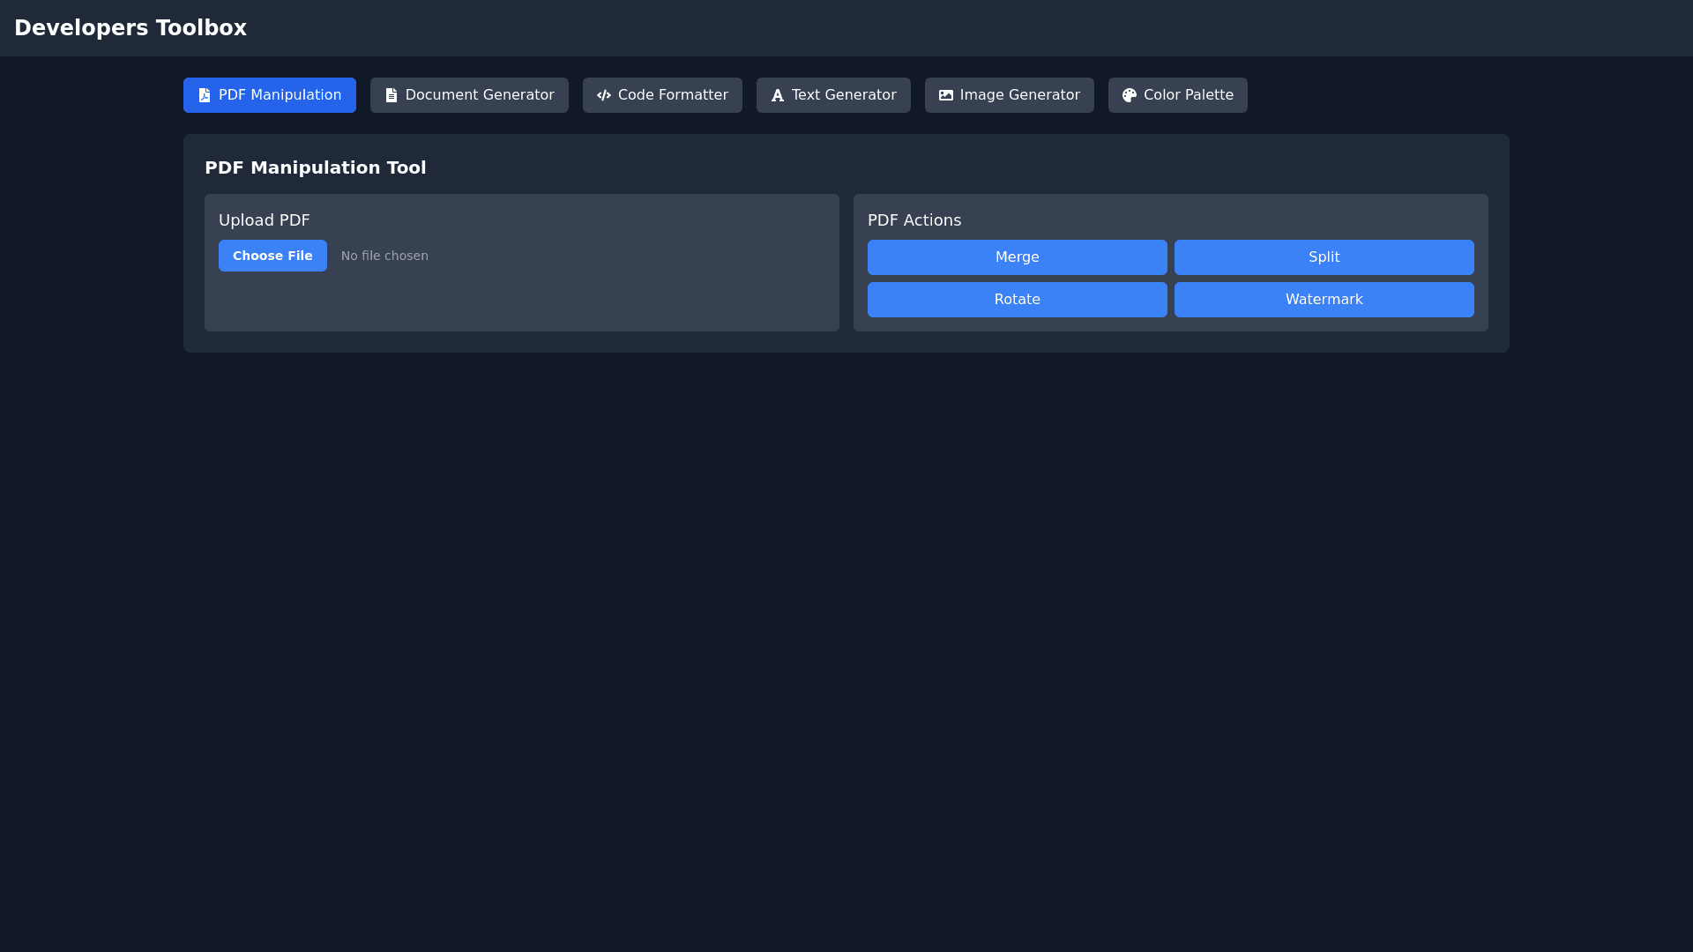Image resolution: width=1693 pixels, height=952 pixels.
Task: Select the Image Generator tab
Action: [x=1019, y=95]
